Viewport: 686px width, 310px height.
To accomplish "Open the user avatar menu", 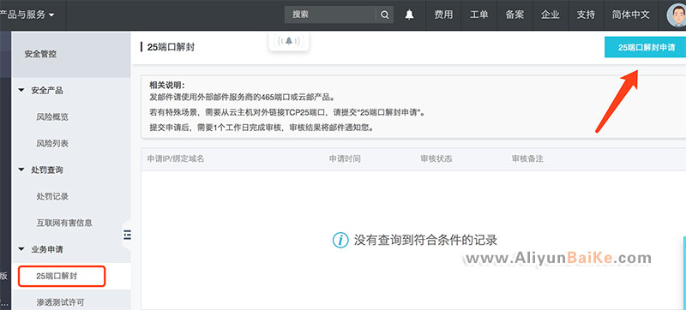I will coord(677,15).
